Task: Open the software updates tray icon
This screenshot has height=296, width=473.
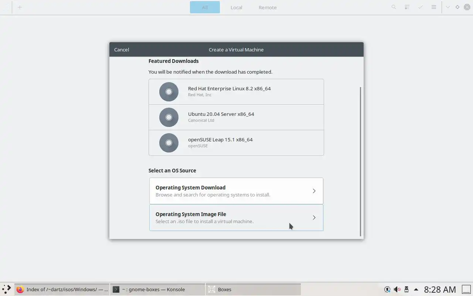Action: [x=387, y=289]
